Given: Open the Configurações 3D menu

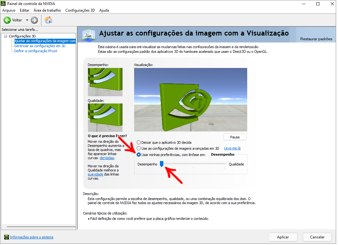Looking at the screenshot, I should click(80, 10).
